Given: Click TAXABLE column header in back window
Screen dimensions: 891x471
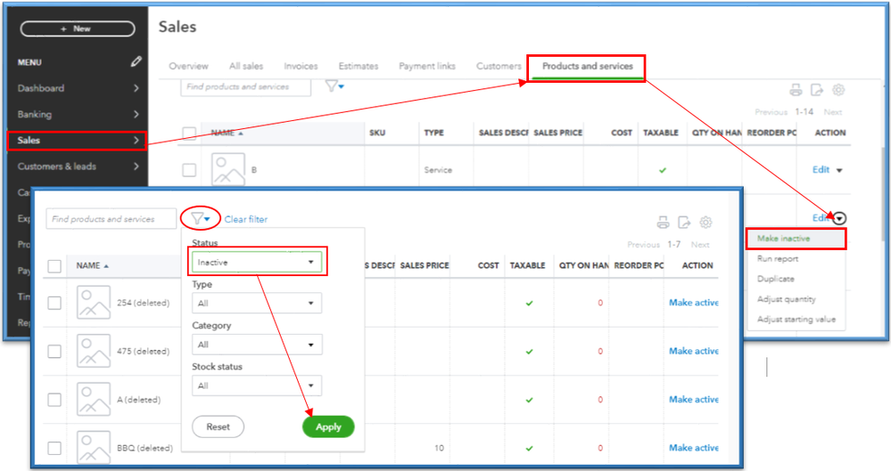Looking at the screenshot, I should [660, 133].
